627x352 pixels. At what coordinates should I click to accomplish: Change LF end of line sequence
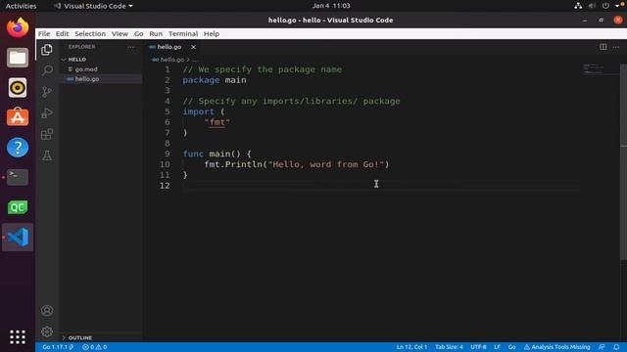497,347
